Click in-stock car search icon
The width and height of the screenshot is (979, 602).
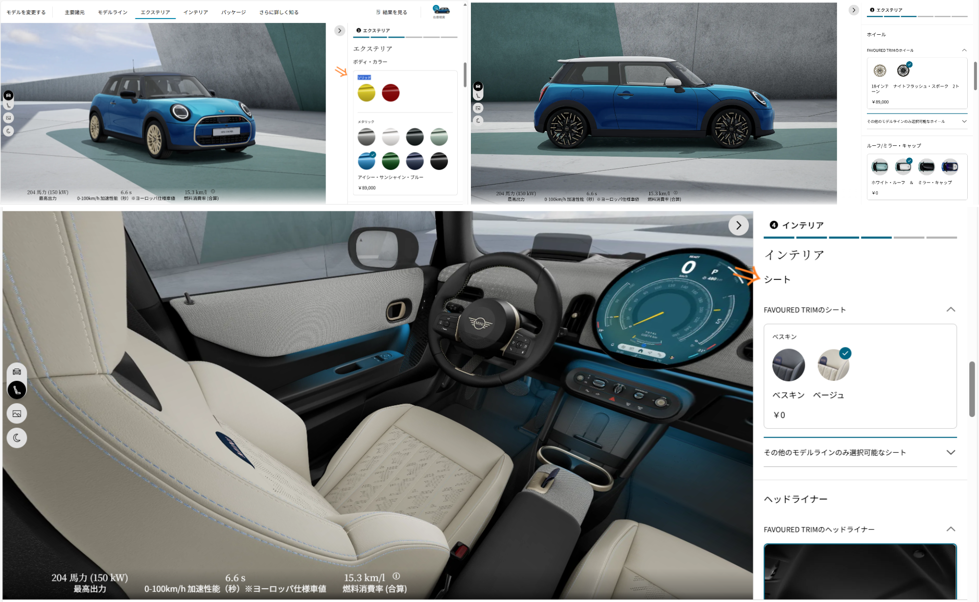(x=440, y=10)
